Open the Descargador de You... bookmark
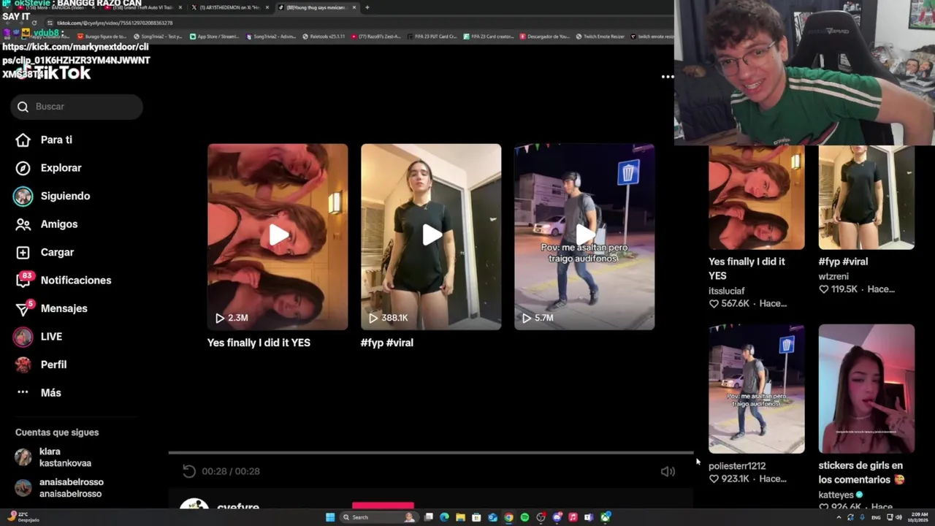Image resolution: width=935 pixels, height=526 pixels. click(544, 37)
